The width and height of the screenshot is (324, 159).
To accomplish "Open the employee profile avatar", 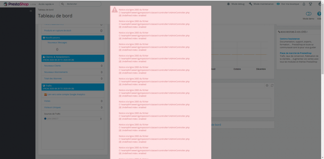I will [320, 4].
